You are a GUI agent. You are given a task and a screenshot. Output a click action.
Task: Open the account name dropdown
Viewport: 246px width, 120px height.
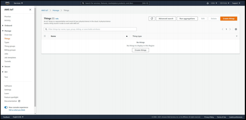[214, 3]
